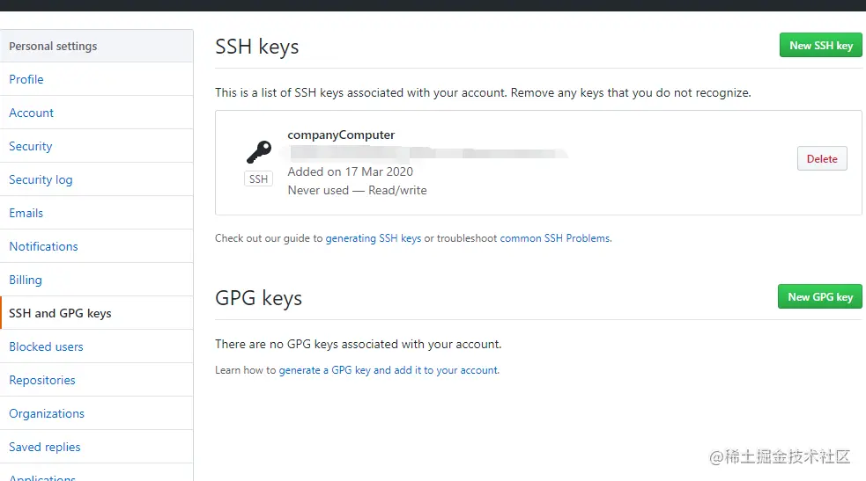Open Organizations in the sidebar
866x481 pixels.
click(47, 413)
